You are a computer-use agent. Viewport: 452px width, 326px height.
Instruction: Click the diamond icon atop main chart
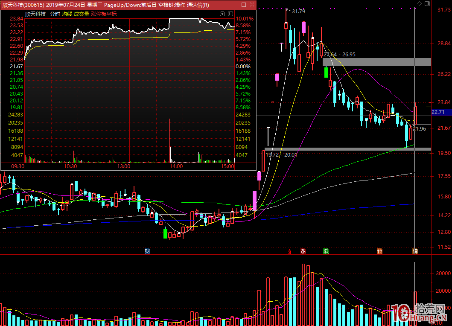point(420,3)
